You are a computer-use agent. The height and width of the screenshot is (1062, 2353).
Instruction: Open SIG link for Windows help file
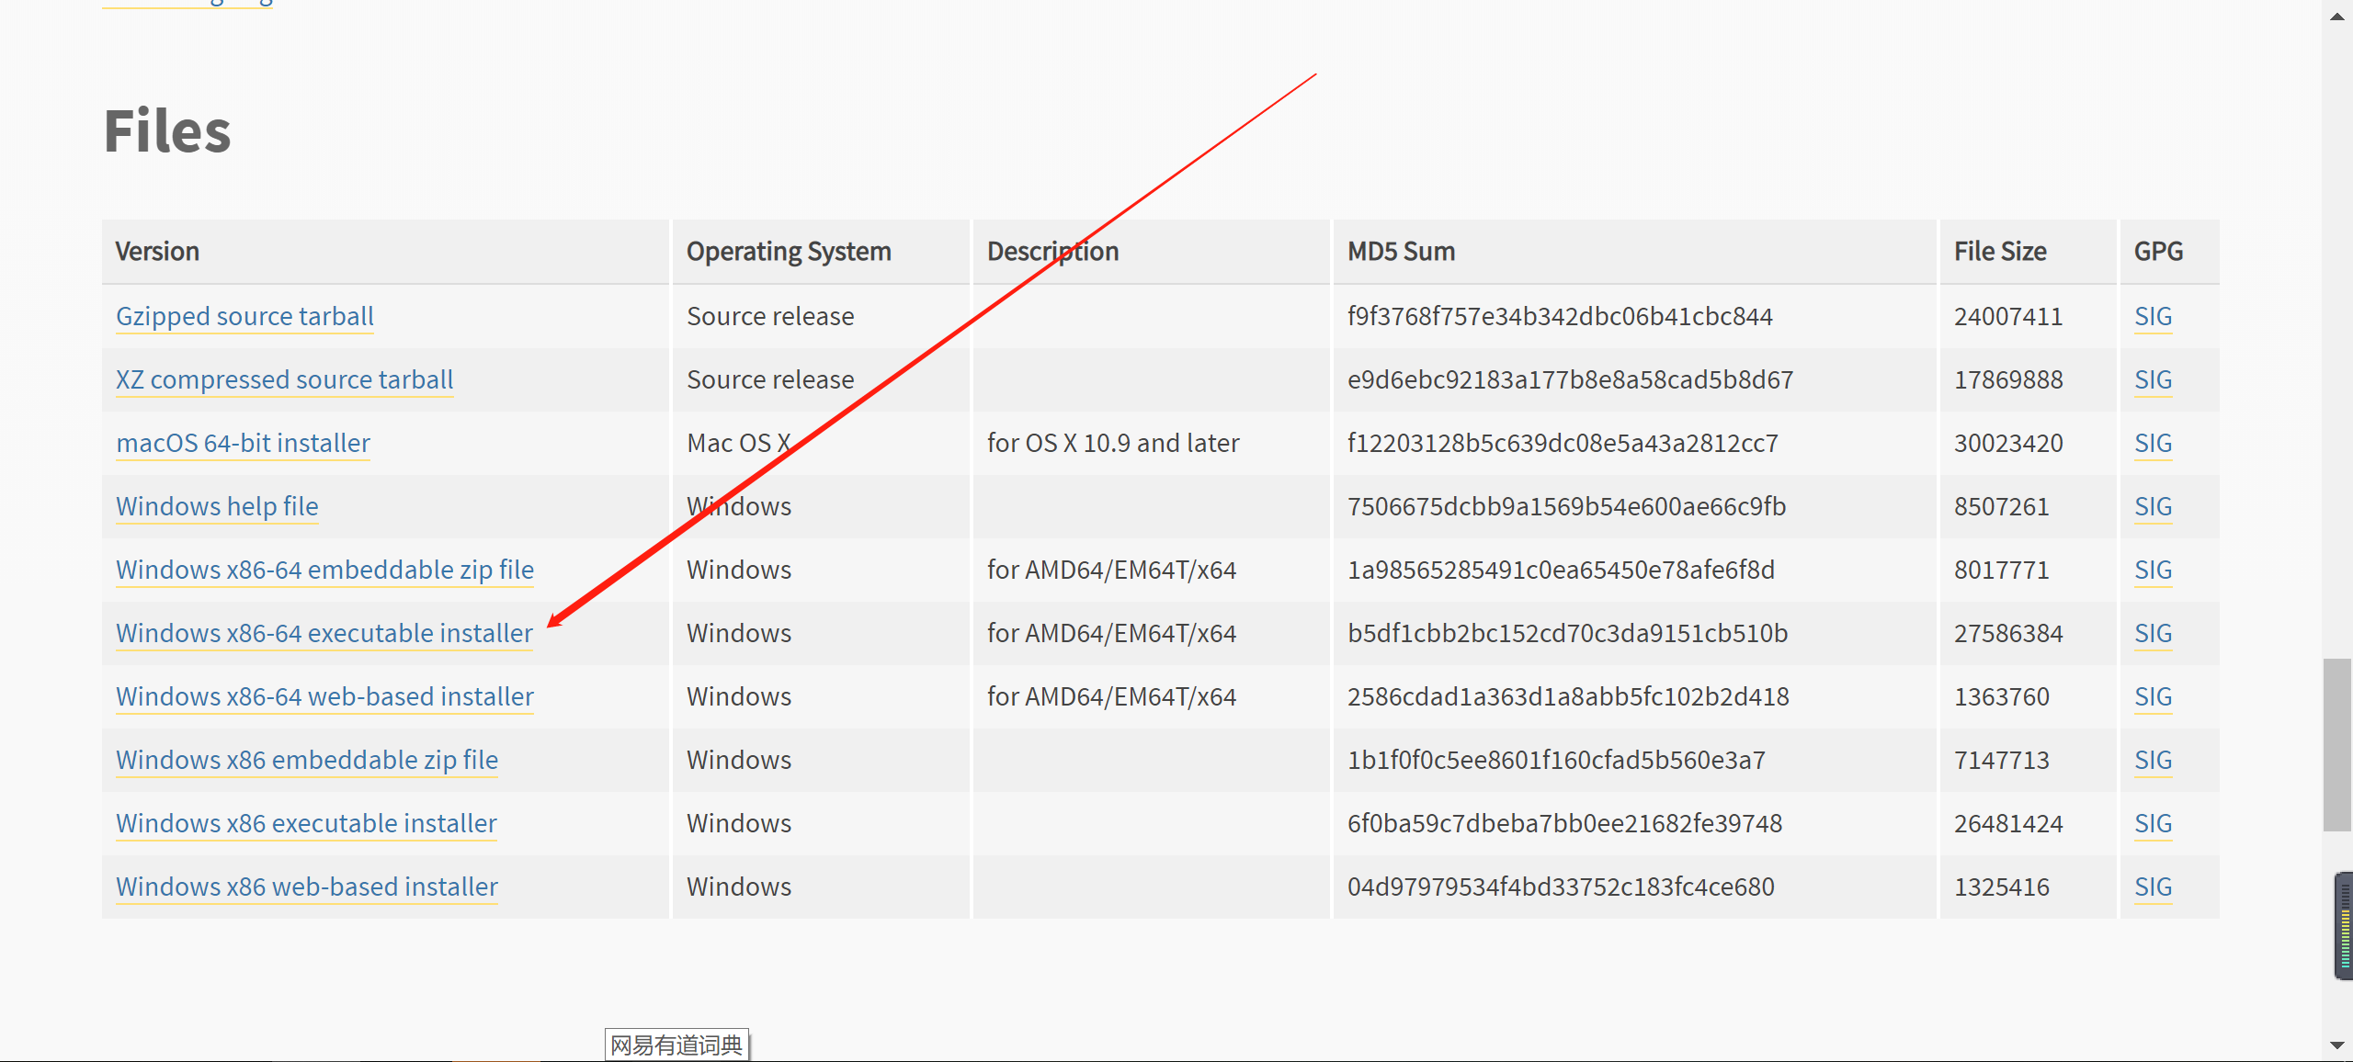pyautogui.click(x=2153, y=506)
